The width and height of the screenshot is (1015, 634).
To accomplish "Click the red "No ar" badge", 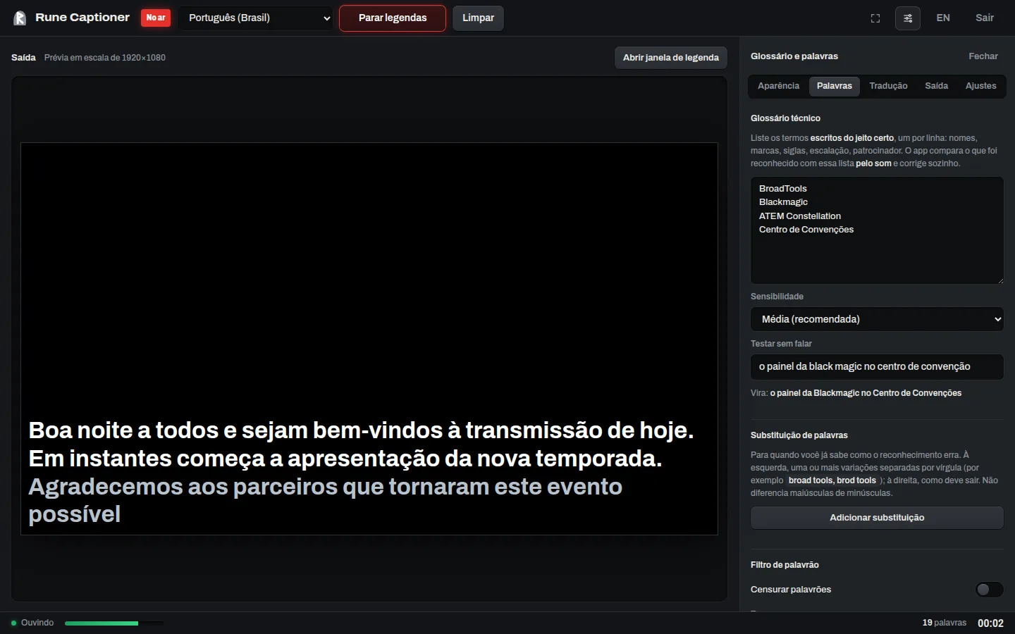I will [156, 18].
